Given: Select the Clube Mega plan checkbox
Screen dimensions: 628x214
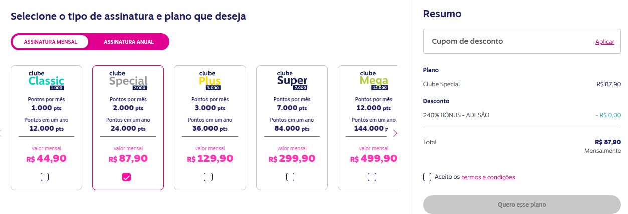Looking at the screenshot, I should [372, 177].
